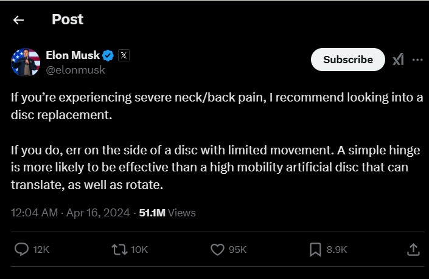Viewport: 429px width, 279px height.
Task: Click the 12K replies count
Action: (43, 250)
